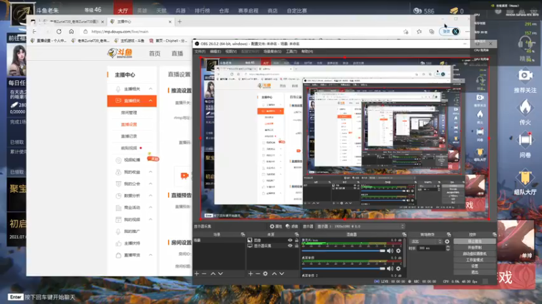Screen dimensions: 542x304
Task: Open 房间管理 link in the Douyu sidebar
Action: [129, 113]
